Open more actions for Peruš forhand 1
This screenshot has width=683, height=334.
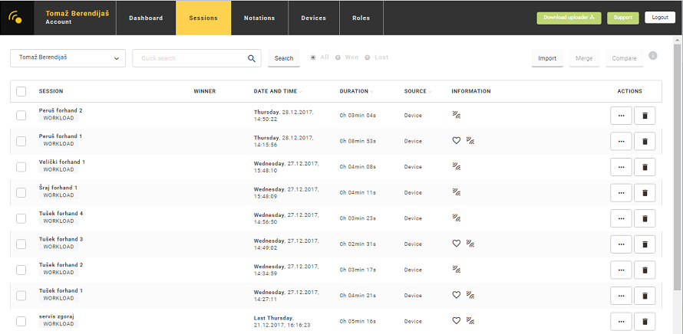point(621,142)
